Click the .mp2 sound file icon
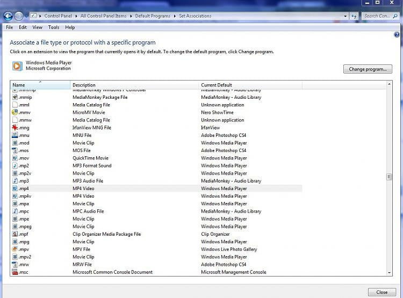The width and height of the screenshot is (403, 298). click(15, 165)
